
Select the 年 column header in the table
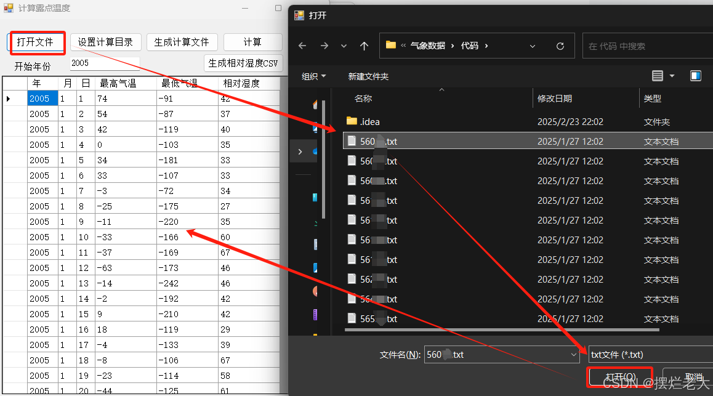42,83
